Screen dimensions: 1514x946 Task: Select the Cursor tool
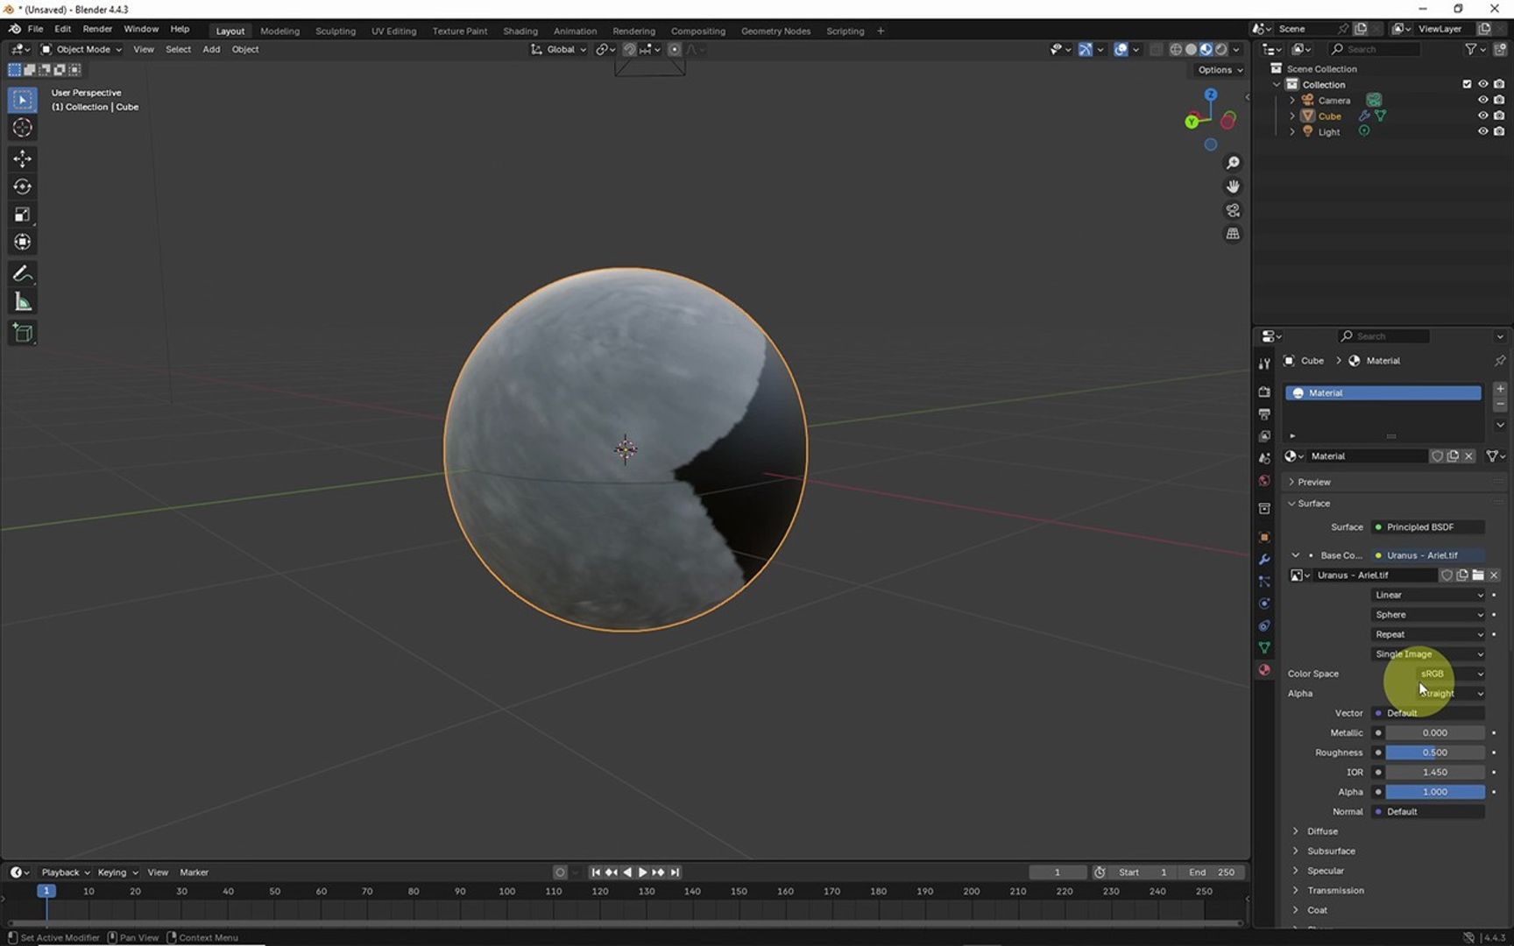pyautogui.click(x=23, y=128)
